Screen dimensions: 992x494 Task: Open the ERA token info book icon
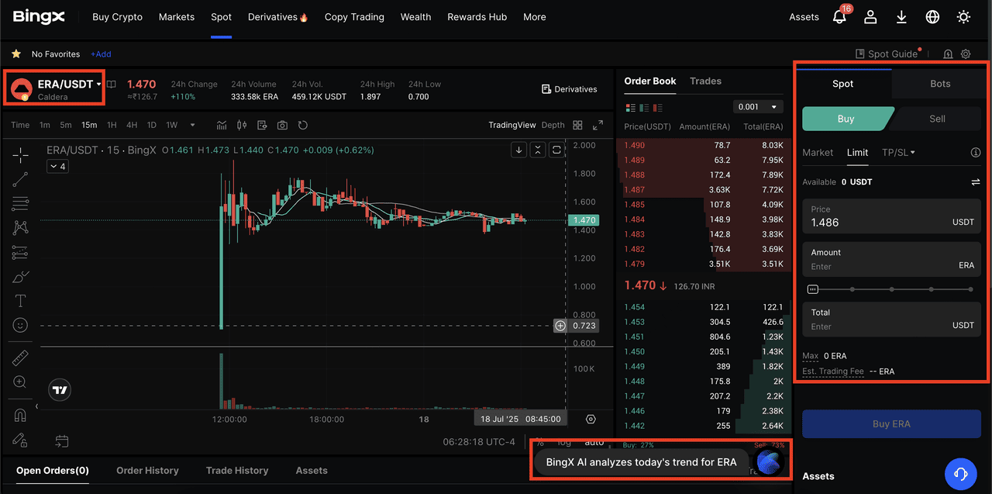click(112, 85)
